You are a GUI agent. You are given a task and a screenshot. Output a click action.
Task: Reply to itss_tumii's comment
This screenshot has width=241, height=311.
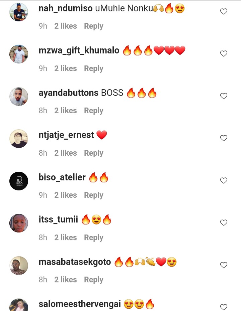[x=94, y=238]
